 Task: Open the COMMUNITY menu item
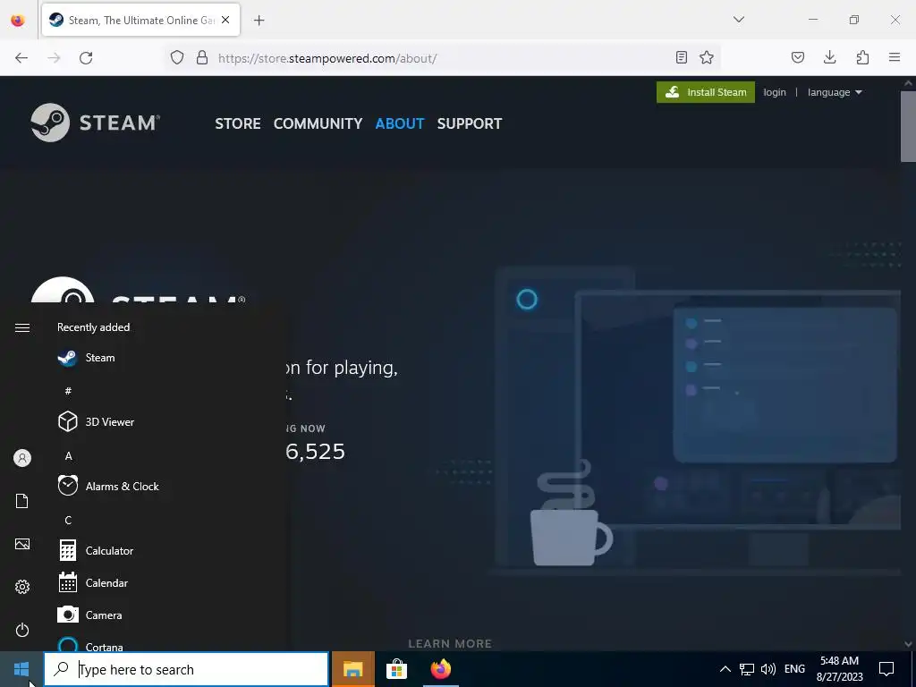318,123
